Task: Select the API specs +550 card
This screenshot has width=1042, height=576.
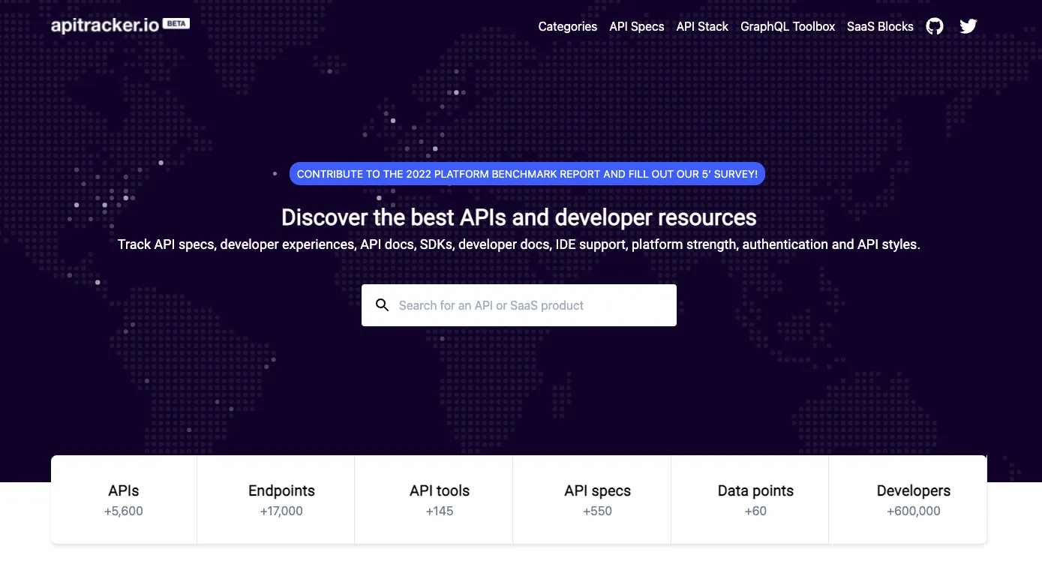Action: (592, 500)
